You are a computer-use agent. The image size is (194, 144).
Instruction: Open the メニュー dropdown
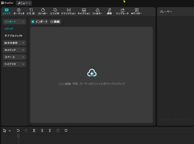(x=24, y=3)
